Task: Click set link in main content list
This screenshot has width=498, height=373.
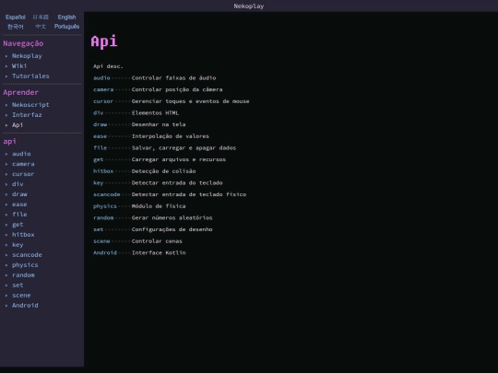Action: 98,229
